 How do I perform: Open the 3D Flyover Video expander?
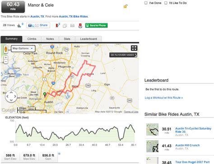pyautogui.click(x=123, y=55)
